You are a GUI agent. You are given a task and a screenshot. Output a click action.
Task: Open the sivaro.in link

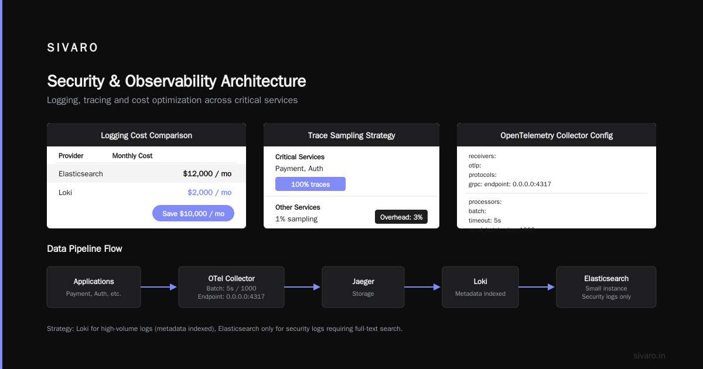(x=649, y=356)
